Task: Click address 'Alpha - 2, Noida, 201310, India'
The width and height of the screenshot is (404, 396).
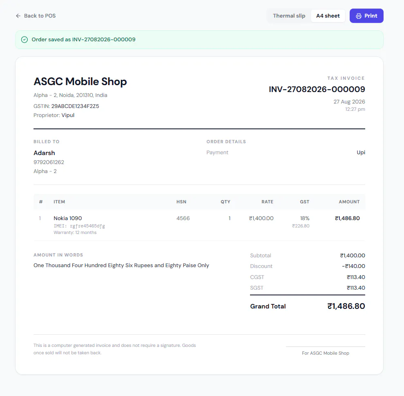Action: [70, 95]
